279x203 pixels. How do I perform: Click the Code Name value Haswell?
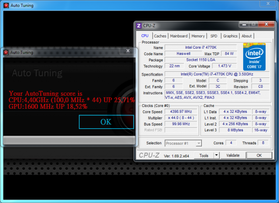(x=184, y=53)
